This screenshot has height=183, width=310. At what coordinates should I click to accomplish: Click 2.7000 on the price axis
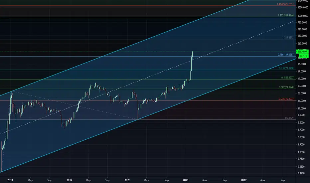301,137
